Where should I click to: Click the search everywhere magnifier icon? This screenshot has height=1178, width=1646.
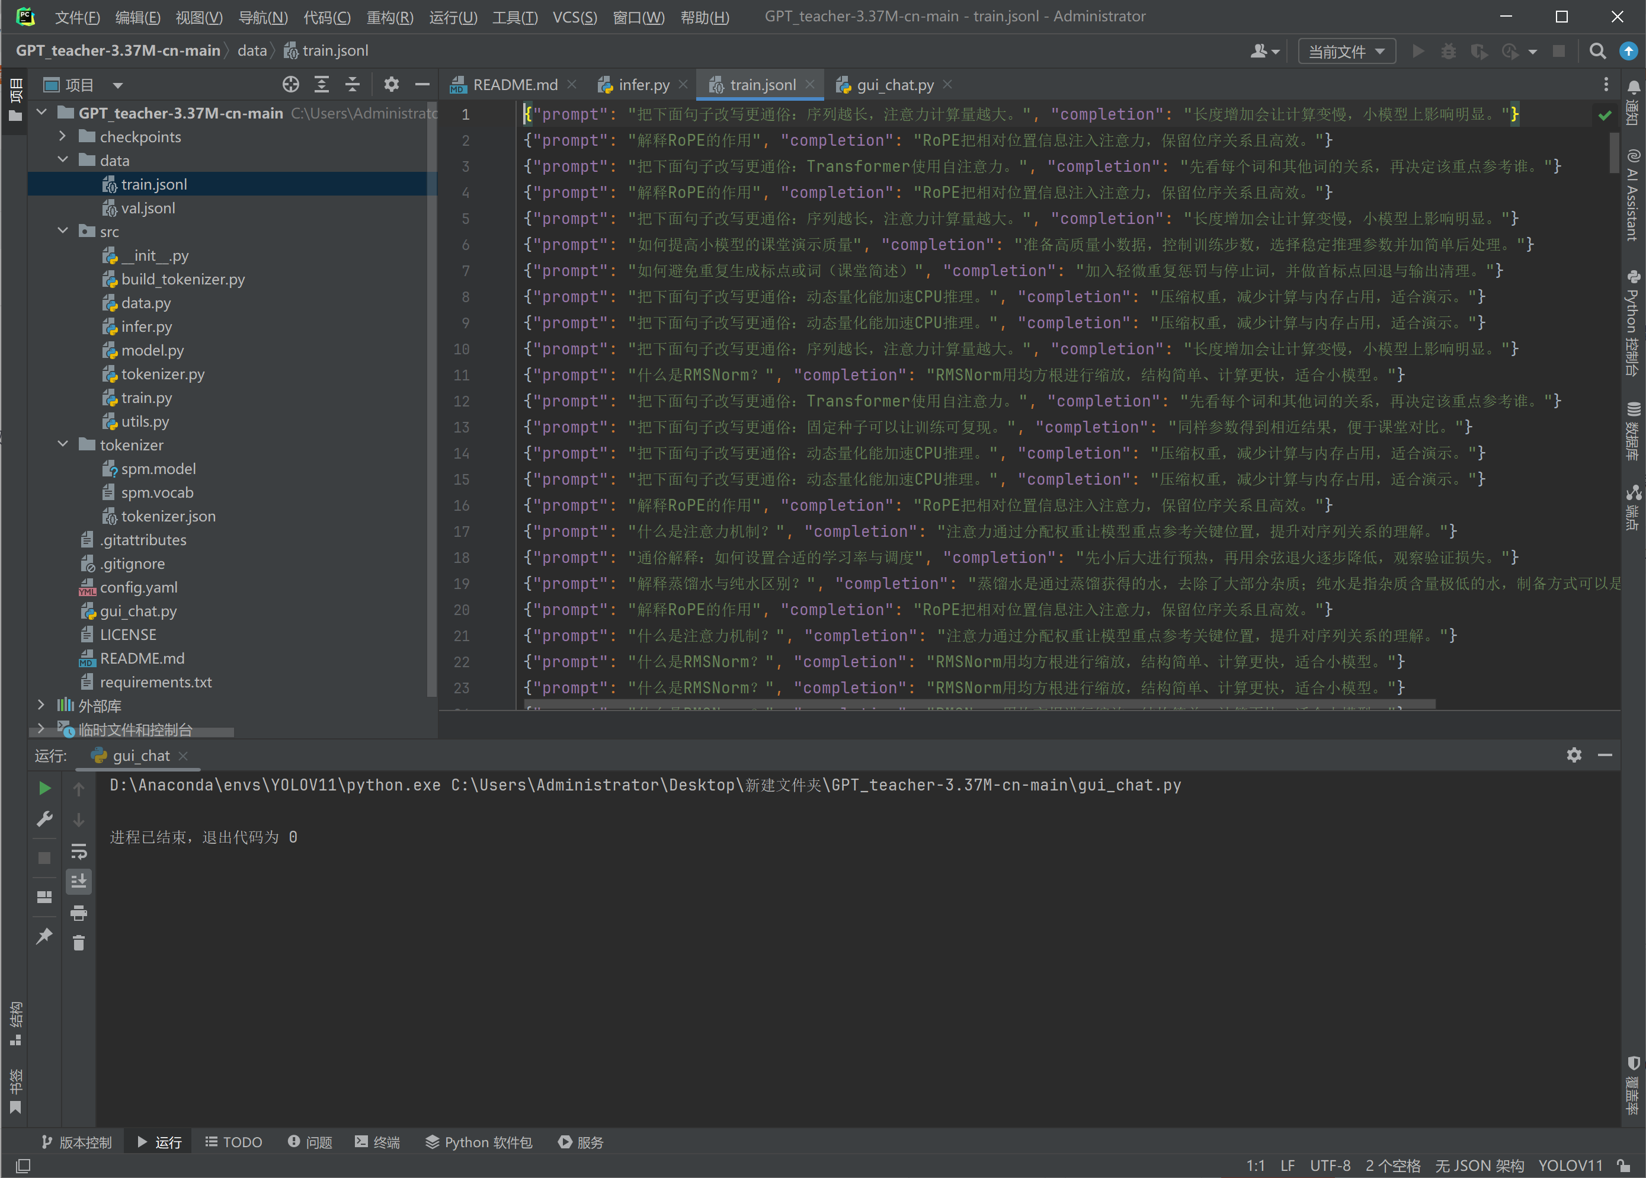(x=1597, y=52)
